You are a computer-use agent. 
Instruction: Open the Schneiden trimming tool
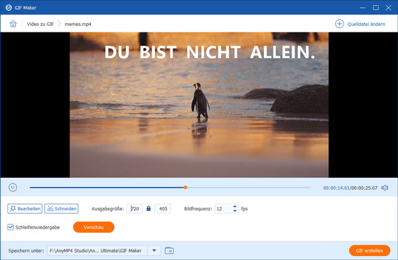[62, 208]
